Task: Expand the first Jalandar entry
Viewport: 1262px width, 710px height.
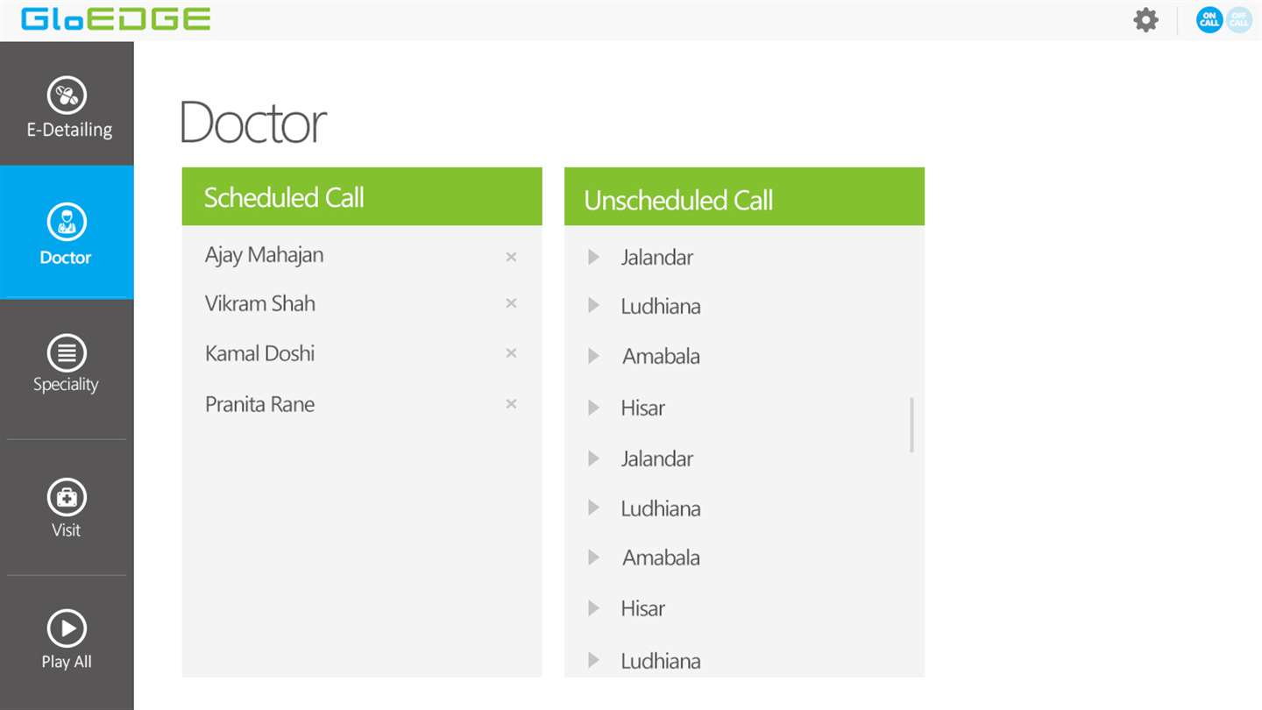Action: pyautogui.click(x=593, y=257)
